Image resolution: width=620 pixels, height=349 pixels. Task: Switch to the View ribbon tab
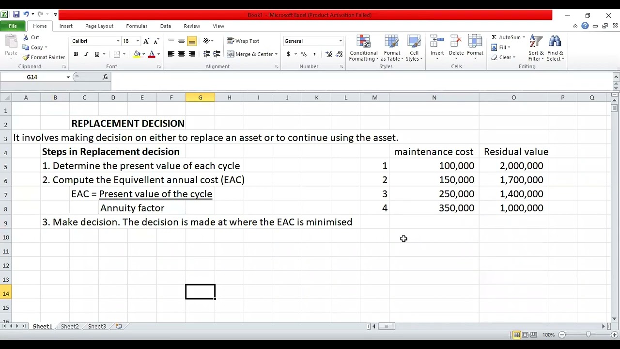[x=218, y=26]
